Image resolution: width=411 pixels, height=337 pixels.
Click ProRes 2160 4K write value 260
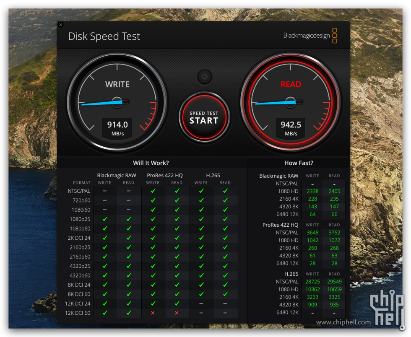point(312,248)
